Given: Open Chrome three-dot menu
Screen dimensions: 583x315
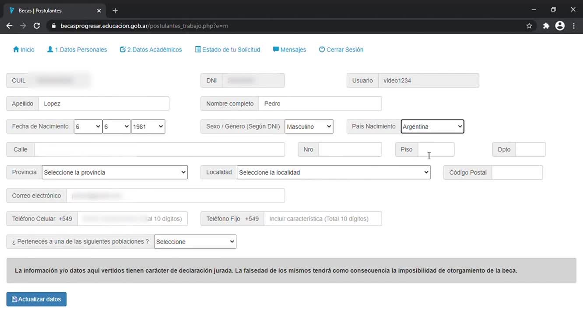Looking at the screenshot, I should [574, 26].
